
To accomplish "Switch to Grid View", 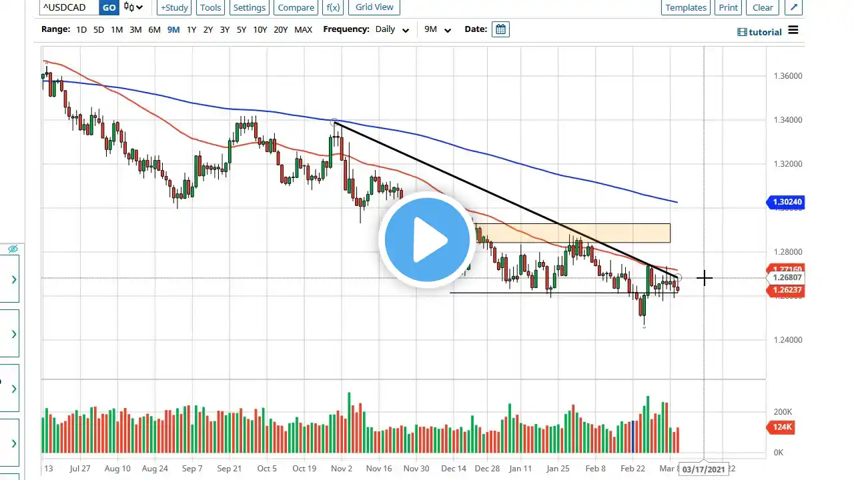I will tap(374, 7).
